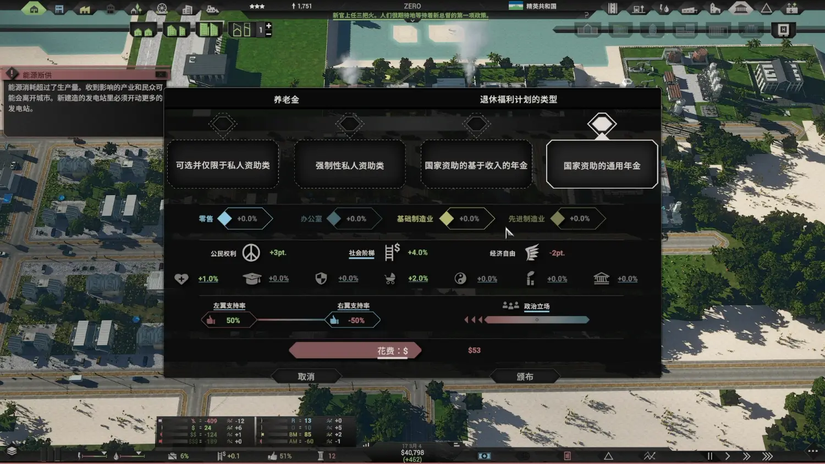Screen dimensions: 825x464
Task: Select optional private-only pension option
Action: tap(223, 164)
